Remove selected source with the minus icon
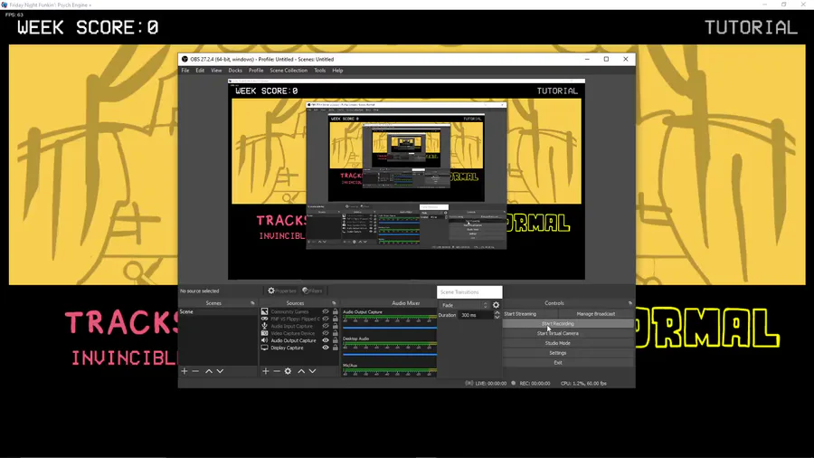The image size is (814, 458). 277,371
